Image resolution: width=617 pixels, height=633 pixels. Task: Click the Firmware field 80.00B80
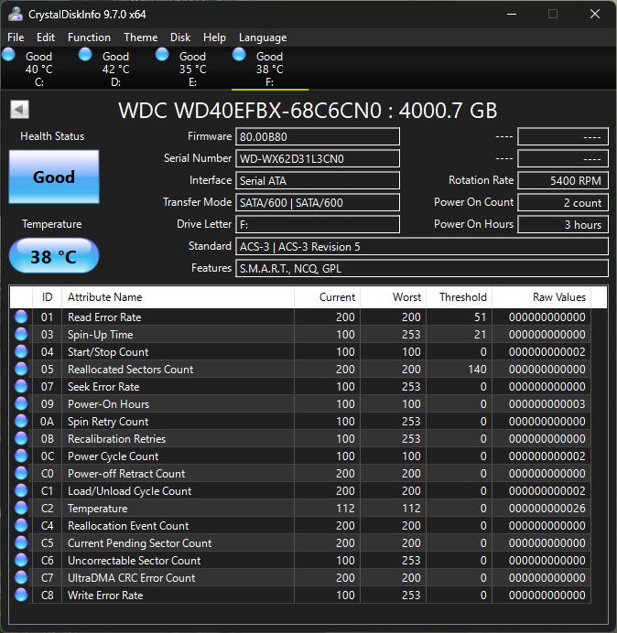click(318, 137)
